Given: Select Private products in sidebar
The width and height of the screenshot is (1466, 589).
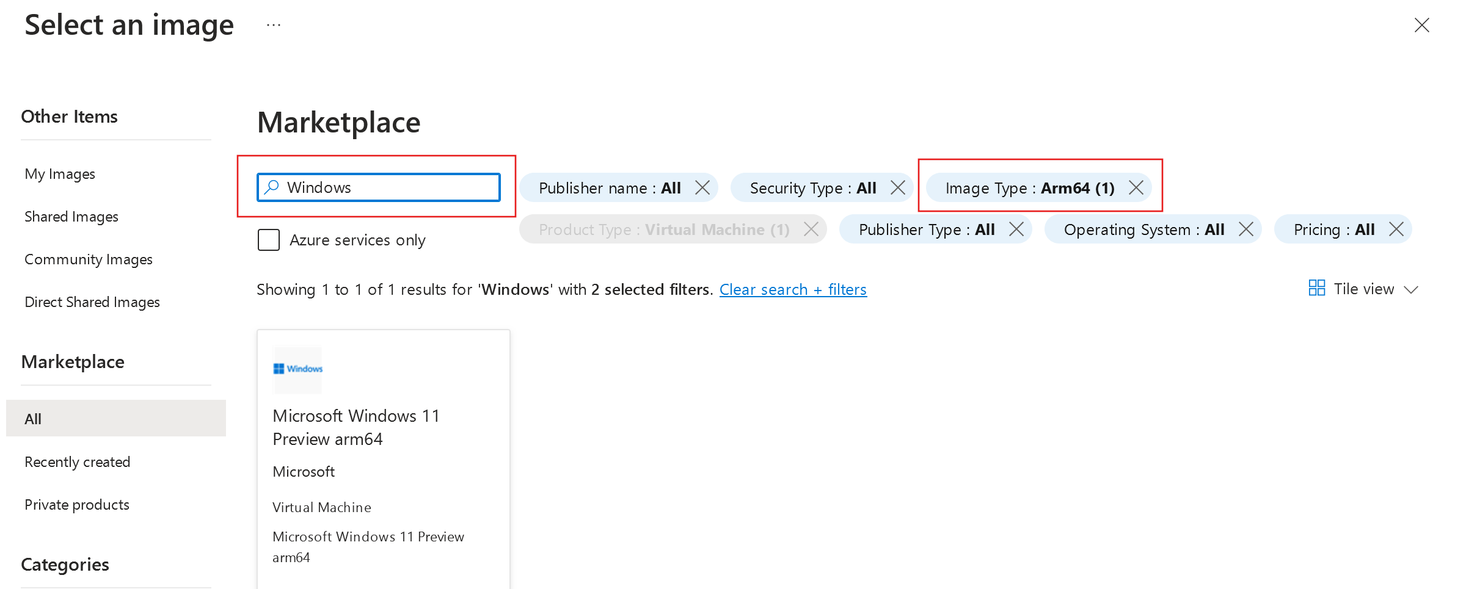Looking at the screenshot, I should 77,505.
